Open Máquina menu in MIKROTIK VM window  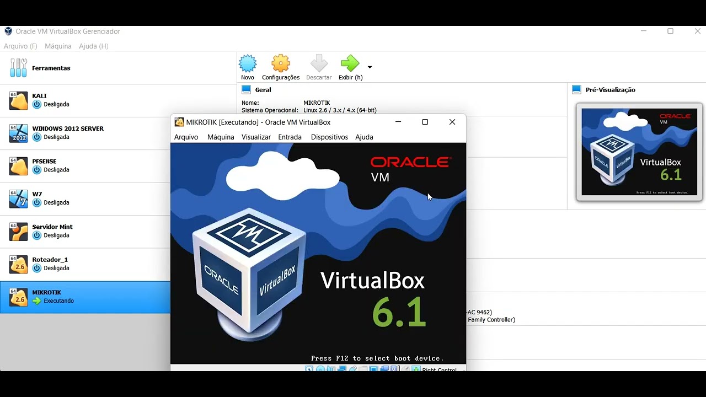(221, 137)
